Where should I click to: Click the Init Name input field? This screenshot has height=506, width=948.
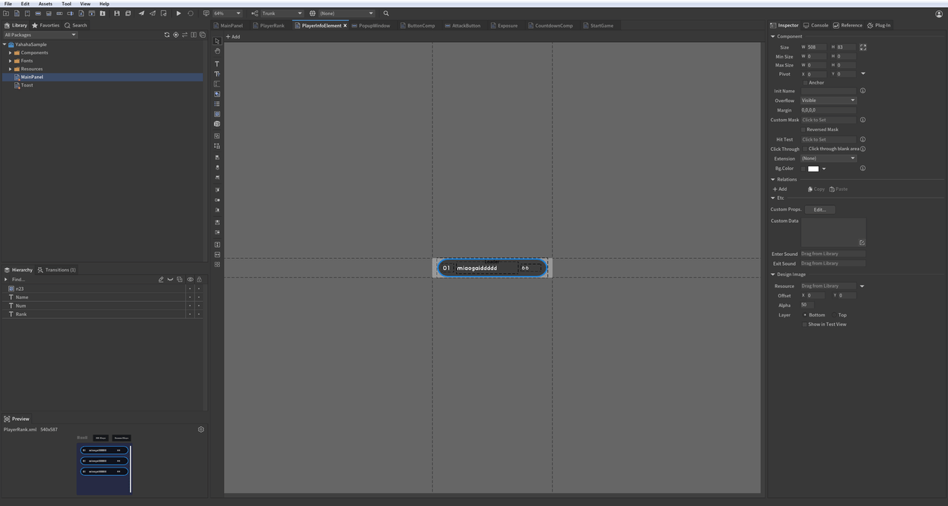tap(828, 91)
